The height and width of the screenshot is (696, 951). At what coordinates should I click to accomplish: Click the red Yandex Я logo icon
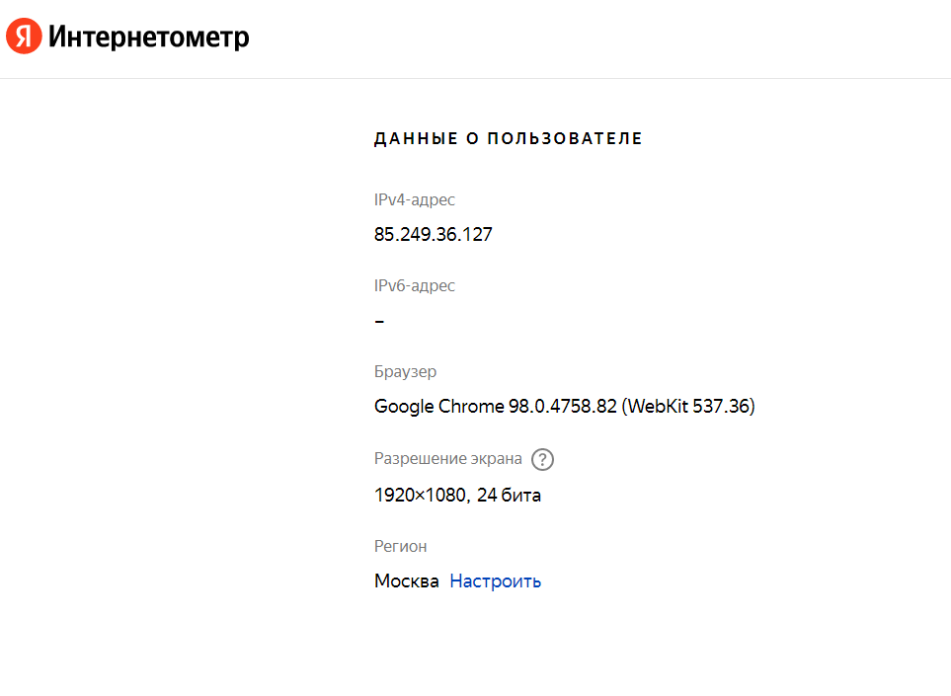(24, 36)
